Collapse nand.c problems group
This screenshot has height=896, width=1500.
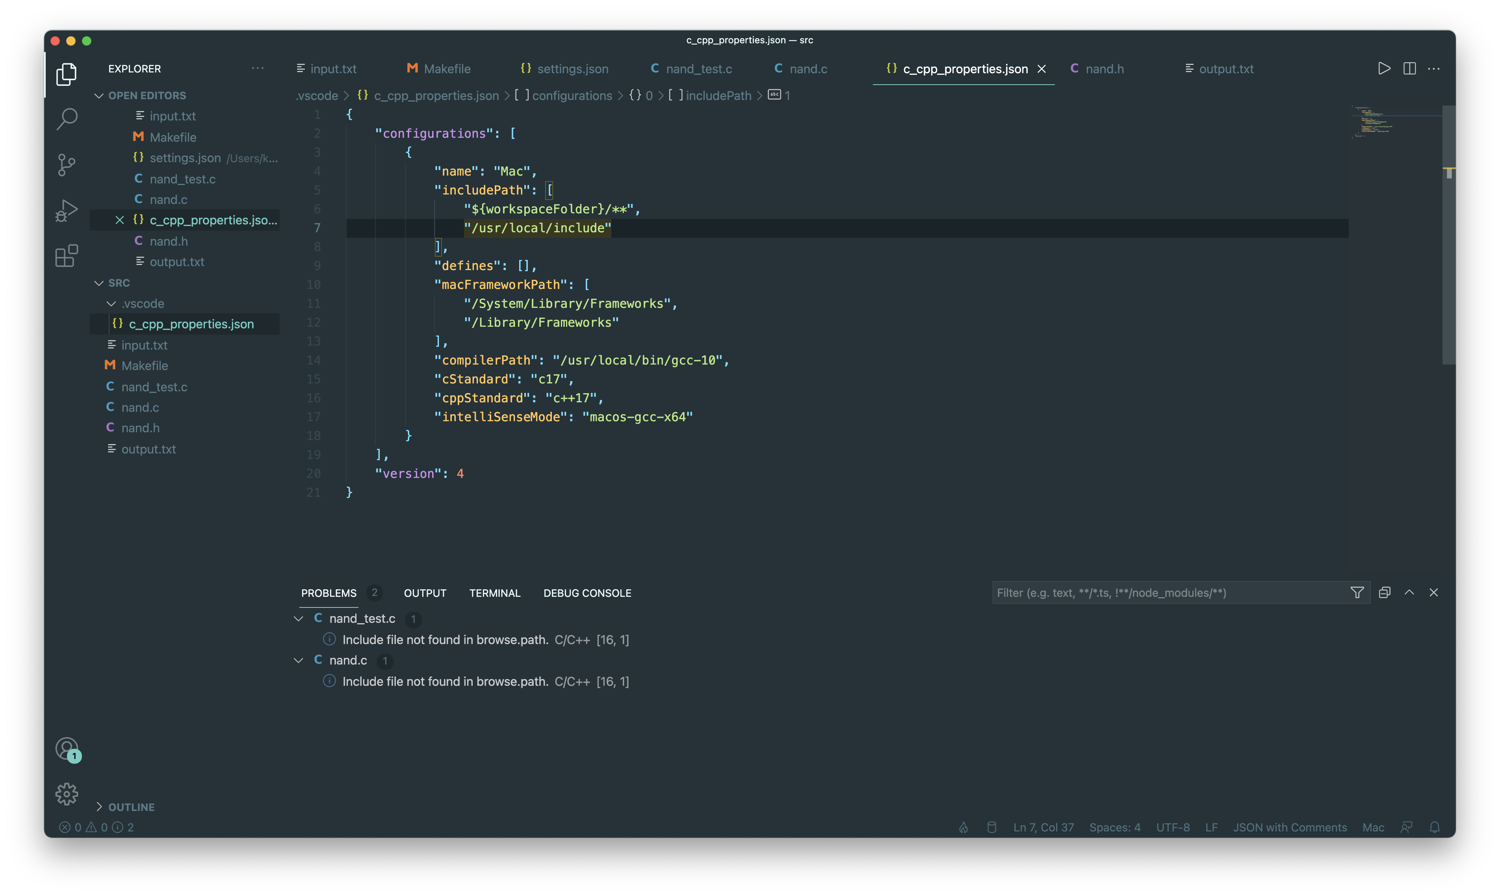[x=298, y=660]
